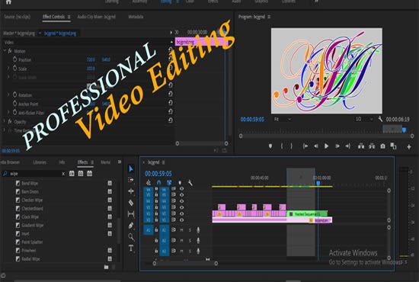The image size is (419, 282).
Task: Click the timeline display settings wrench
Action: pos(190,183)
